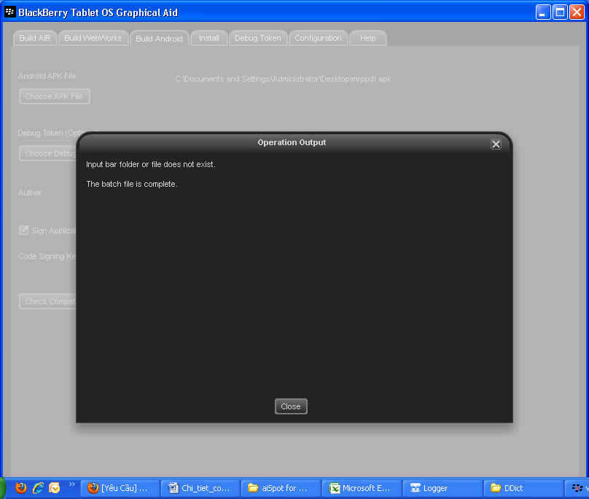Image resolution: width=589 pixels, height=499 pixels.
Task: Click the Android APK File label
Action: tap(47, 76)
